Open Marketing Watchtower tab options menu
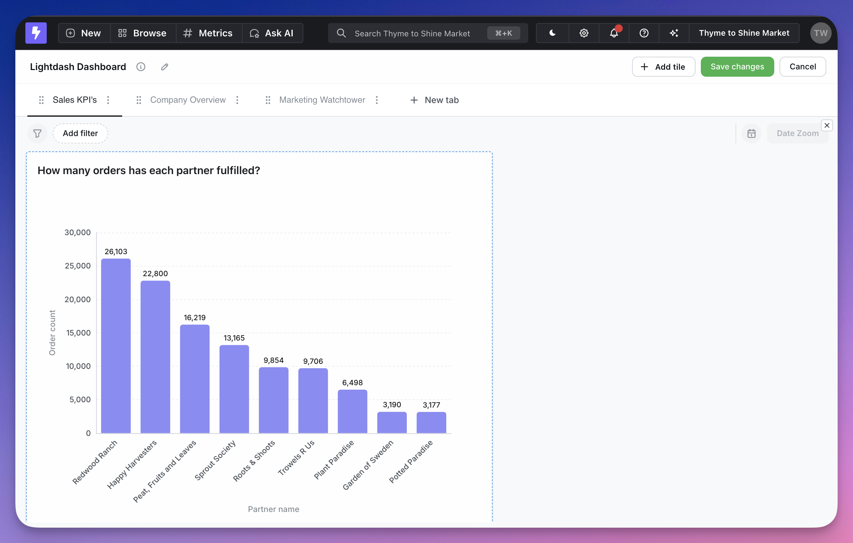The width and height of the screenshot is (853, 543). (376, 100)
